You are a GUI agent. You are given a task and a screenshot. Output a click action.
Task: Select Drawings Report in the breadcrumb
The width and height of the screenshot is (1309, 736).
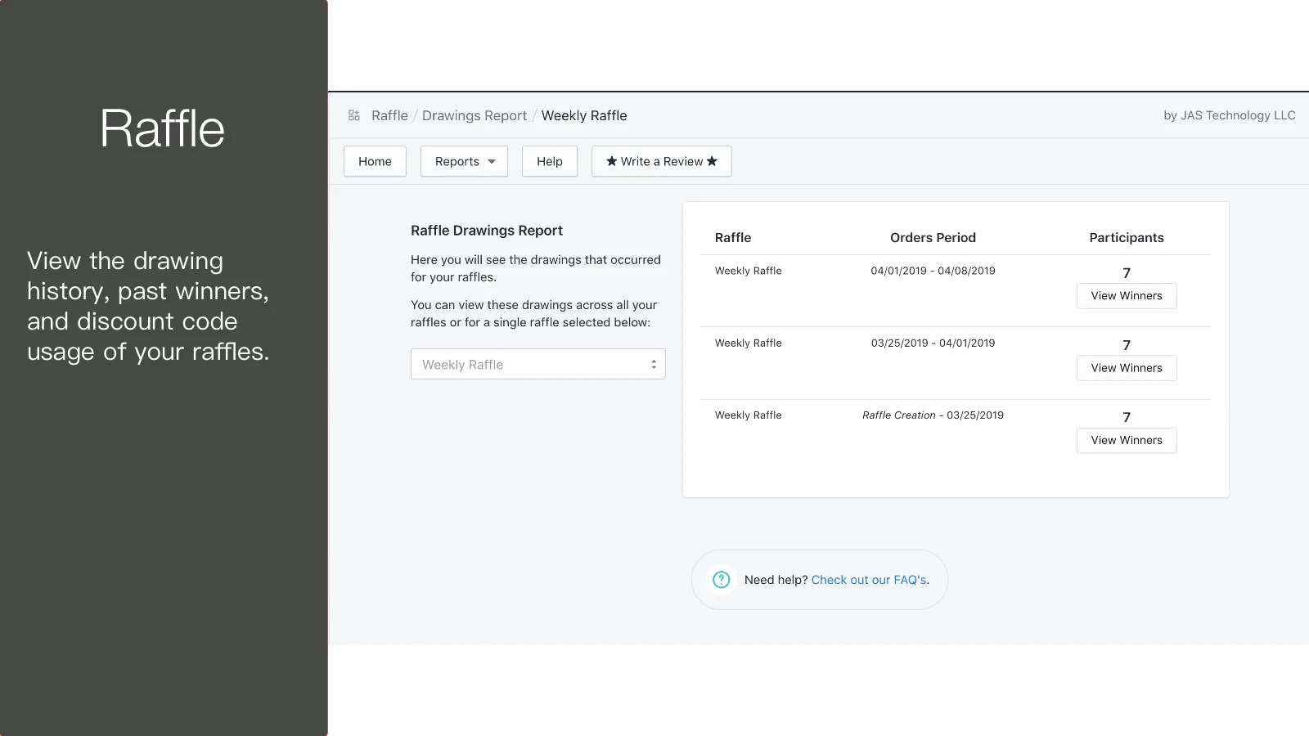tap(475, 115)
